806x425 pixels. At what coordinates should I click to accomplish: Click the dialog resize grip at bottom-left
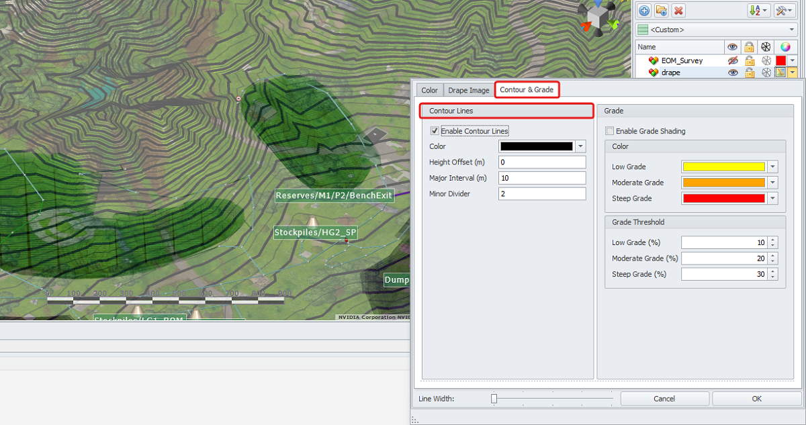(x=414, y=420)
